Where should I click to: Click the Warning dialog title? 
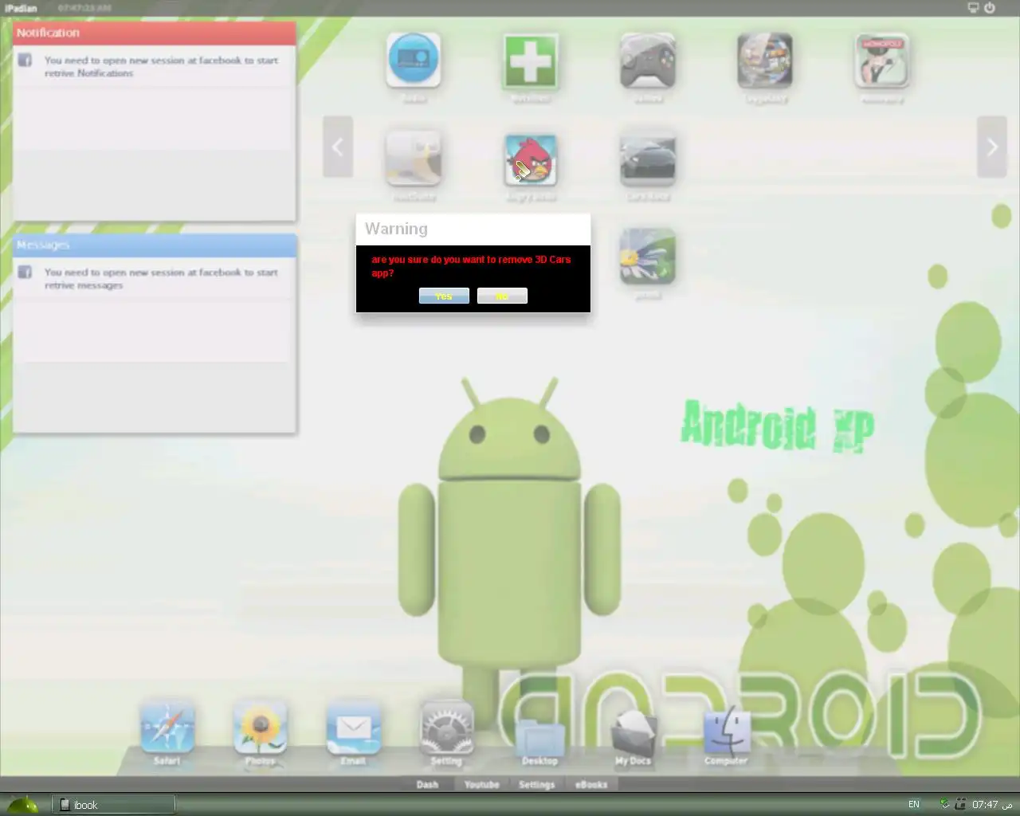click(x=396, y=229)
